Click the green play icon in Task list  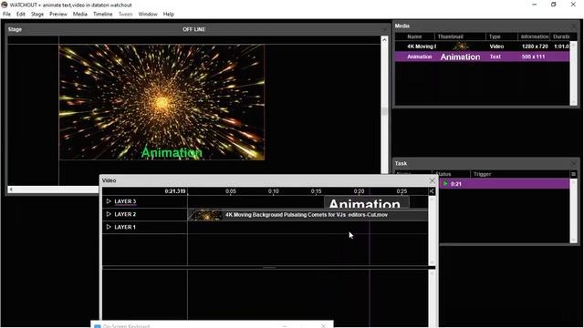click(445, 184)
